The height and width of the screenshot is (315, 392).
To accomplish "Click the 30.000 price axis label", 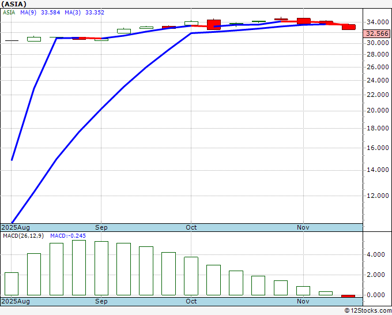I will pyautogui.click(x=378, y=43).
